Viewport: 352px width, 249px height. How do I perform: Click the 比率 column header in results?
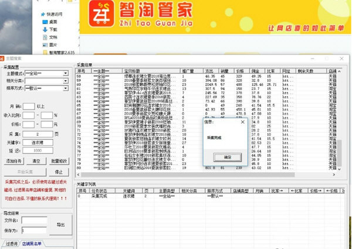point(273,71)
